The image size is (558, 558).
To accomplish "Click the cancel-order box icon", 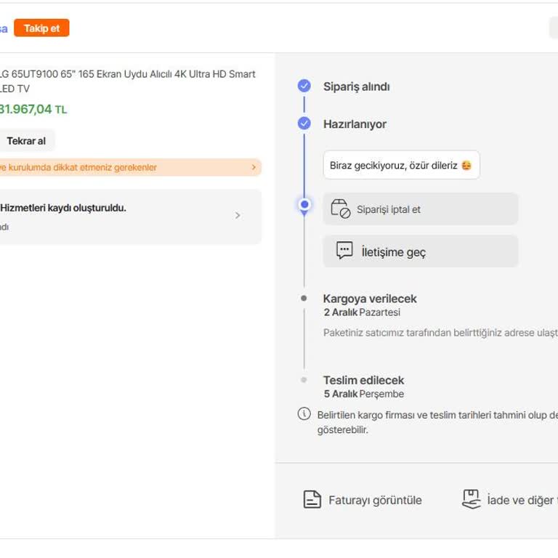I will 340,209.
